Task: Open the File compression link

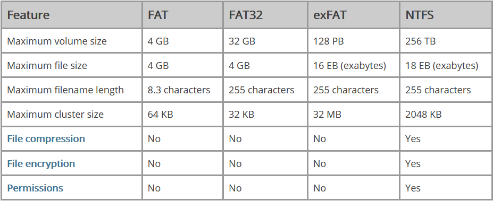Action: (46, 138)
